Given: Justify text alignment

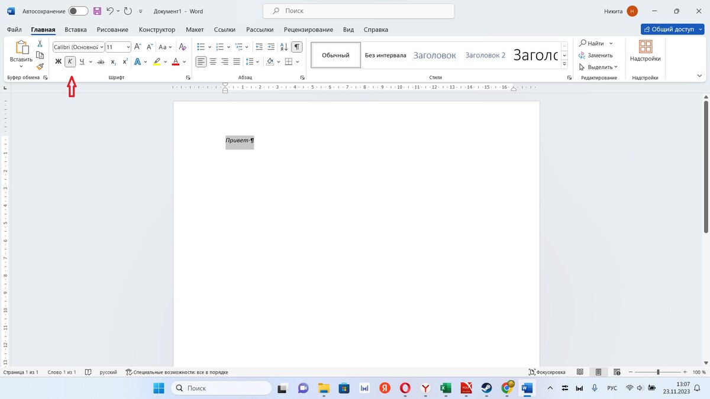Looking at the screenshot, I should click(x=237, y=61).
